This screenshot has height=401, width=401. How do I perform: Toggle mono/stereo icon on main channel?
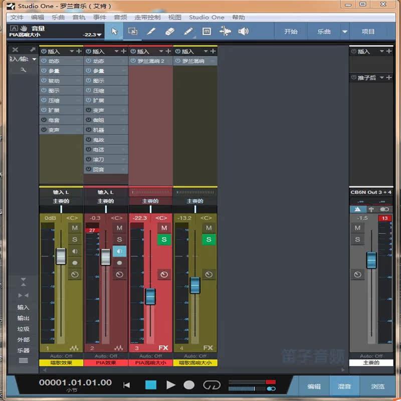(x=384, y=210)
